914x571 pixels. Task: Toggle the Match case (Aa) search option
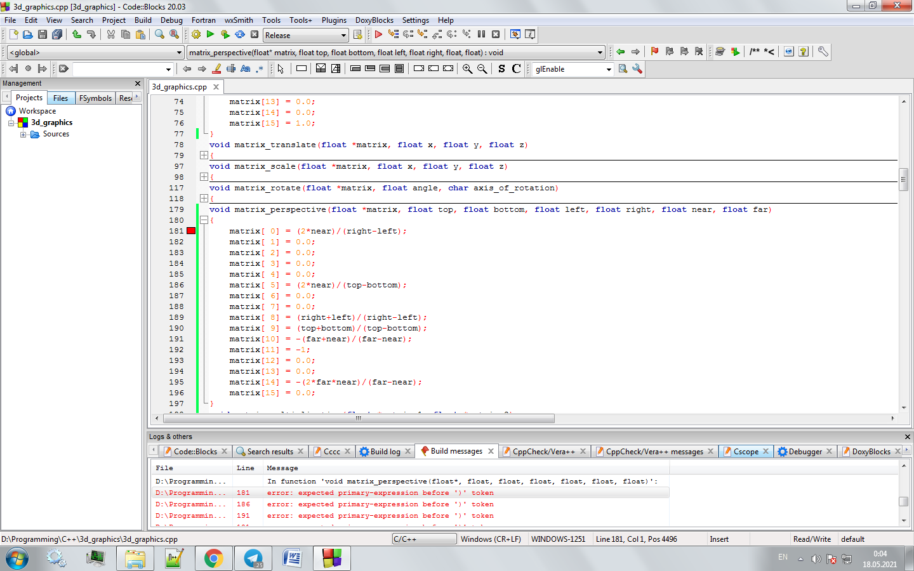click(x=246, y=69)
